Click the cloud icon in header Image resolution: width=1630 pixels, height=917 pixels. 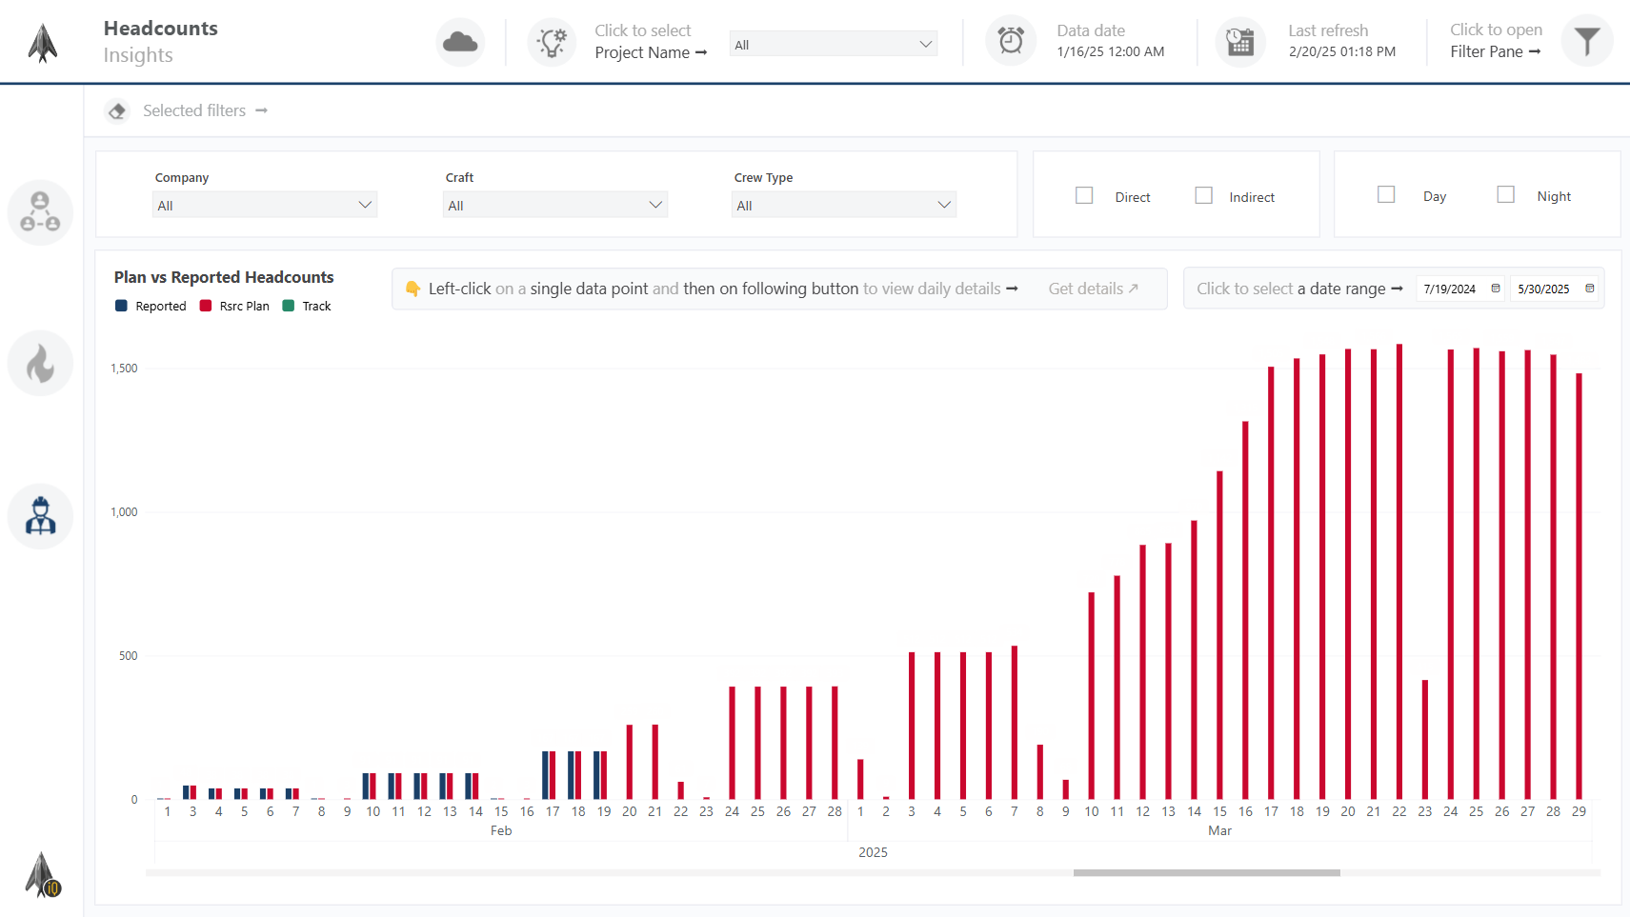point(460,42)
